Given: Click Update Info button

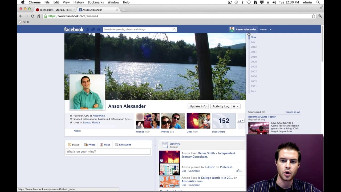Looking at the screenshot, I should point(198,106).
